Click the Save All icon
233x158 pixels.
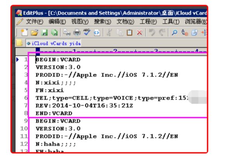coord(54,33)
